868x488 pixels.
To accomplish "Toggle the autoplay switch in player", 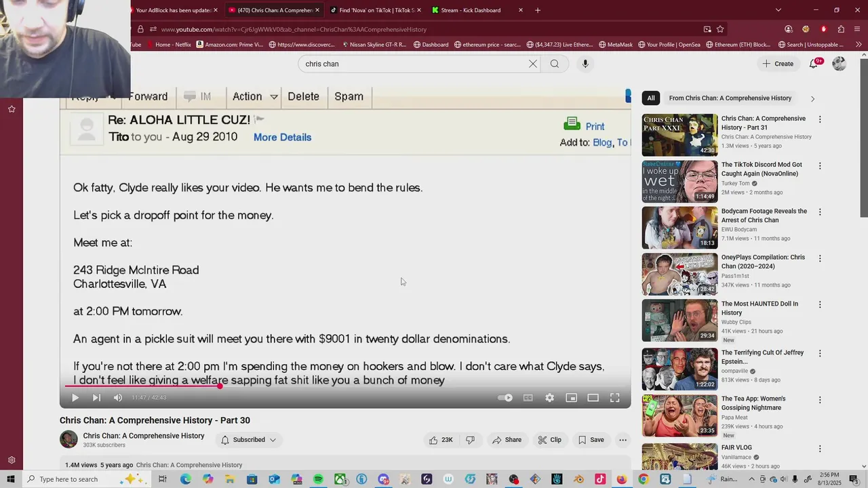I will pos(505,398).
